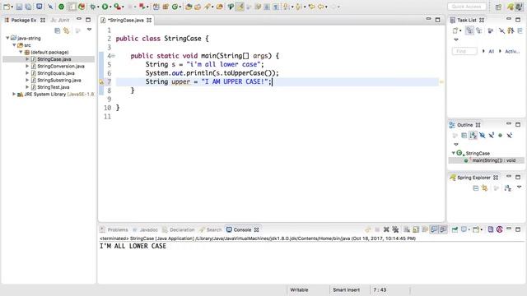
Task: Click the Activate link in Task List
Action: point(512,51)
